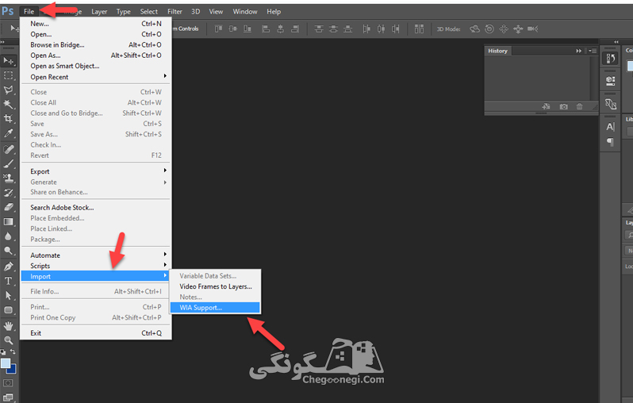This screenshot has width=633, height=403.
Task: Click the History panel's trash icon
Action: click(x=579, y=106)
